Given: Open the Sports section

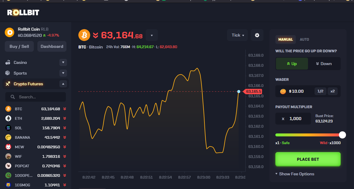Looking at the screenshot, I should point(20,73).
